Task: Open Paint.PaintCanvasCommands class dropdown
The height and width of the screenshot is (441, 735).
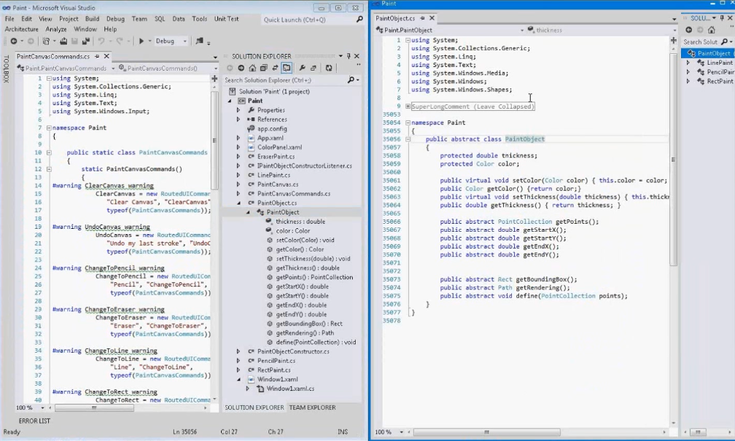Action: tap(113, 68)
